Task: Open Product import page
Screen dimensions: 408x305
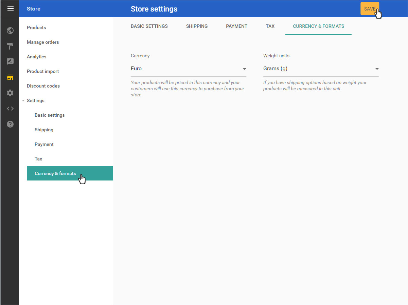Action: point(43,71)
